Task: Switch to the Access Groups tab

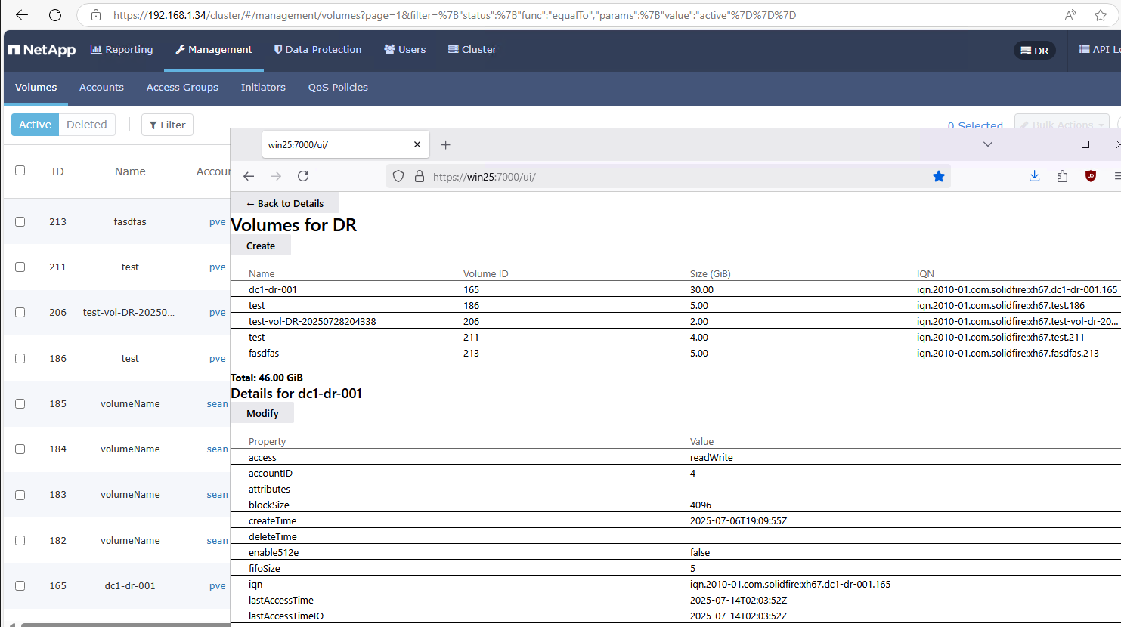Action: pyautogui.click(x=182, y=88)
